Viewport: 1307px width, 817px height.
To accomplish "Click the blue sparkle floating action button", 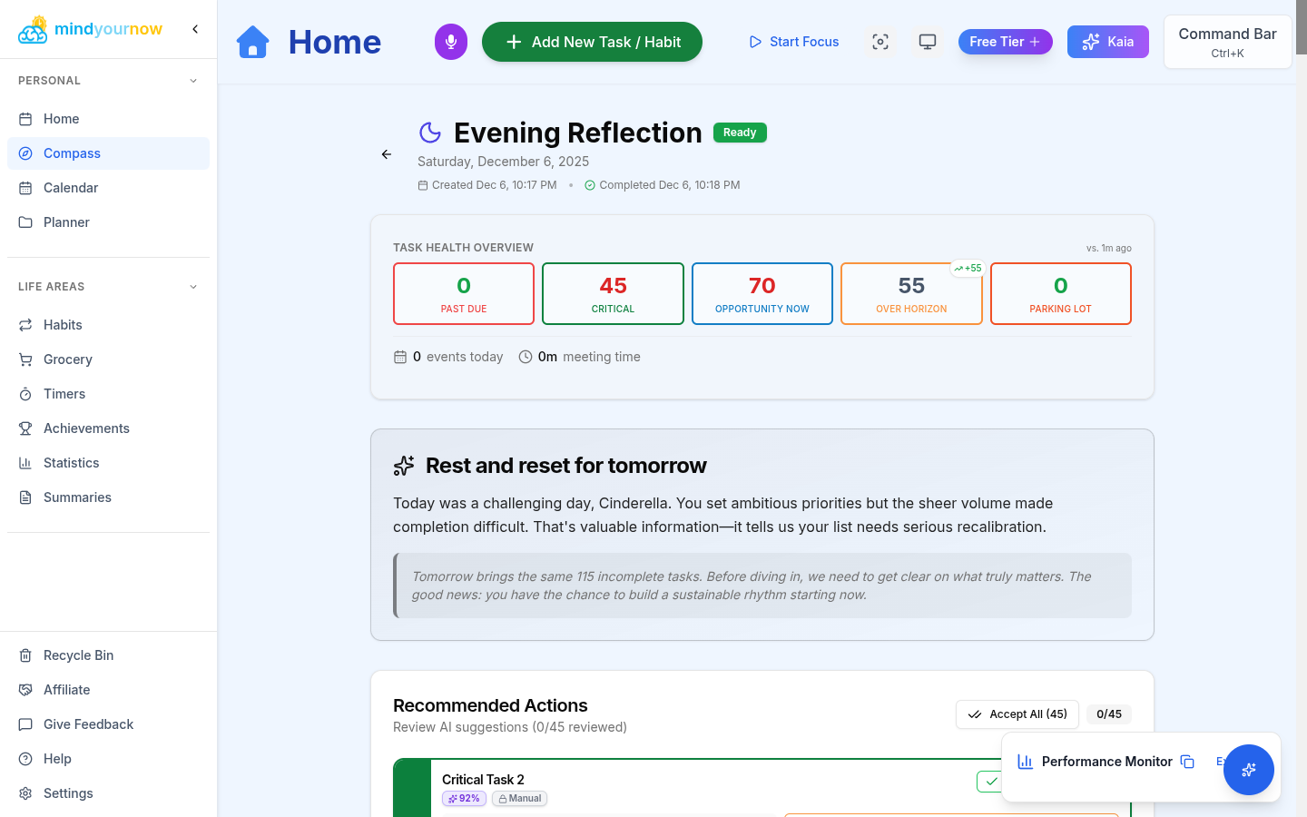I will 1248,769.
